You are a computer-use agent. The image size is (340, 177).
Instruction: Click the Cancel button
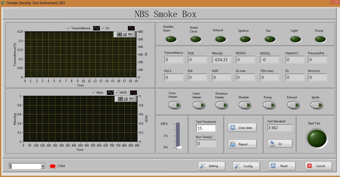coord(318,166)
